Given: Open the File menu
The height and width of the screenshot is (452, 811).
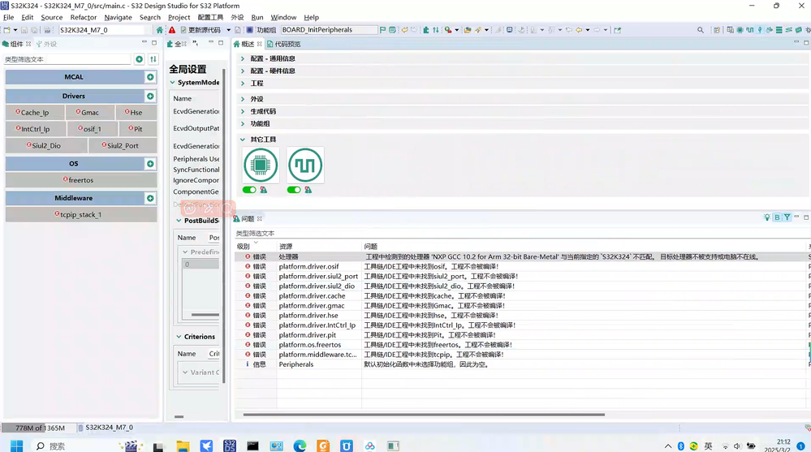Looking at the screenshot, I should [x=9, y=17].
